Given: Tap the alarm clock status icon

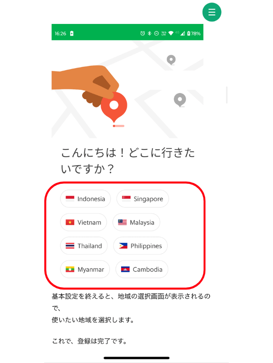Looking at the screenshot, I should [x=142, y=33].
